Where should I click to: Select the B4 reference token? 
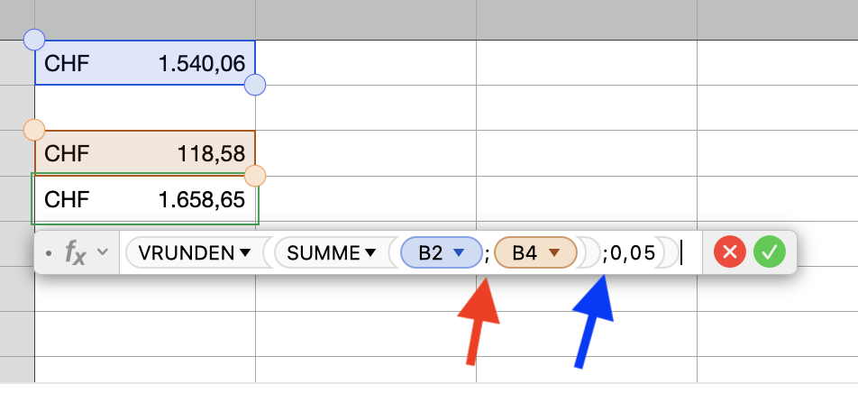pos(525,254)
